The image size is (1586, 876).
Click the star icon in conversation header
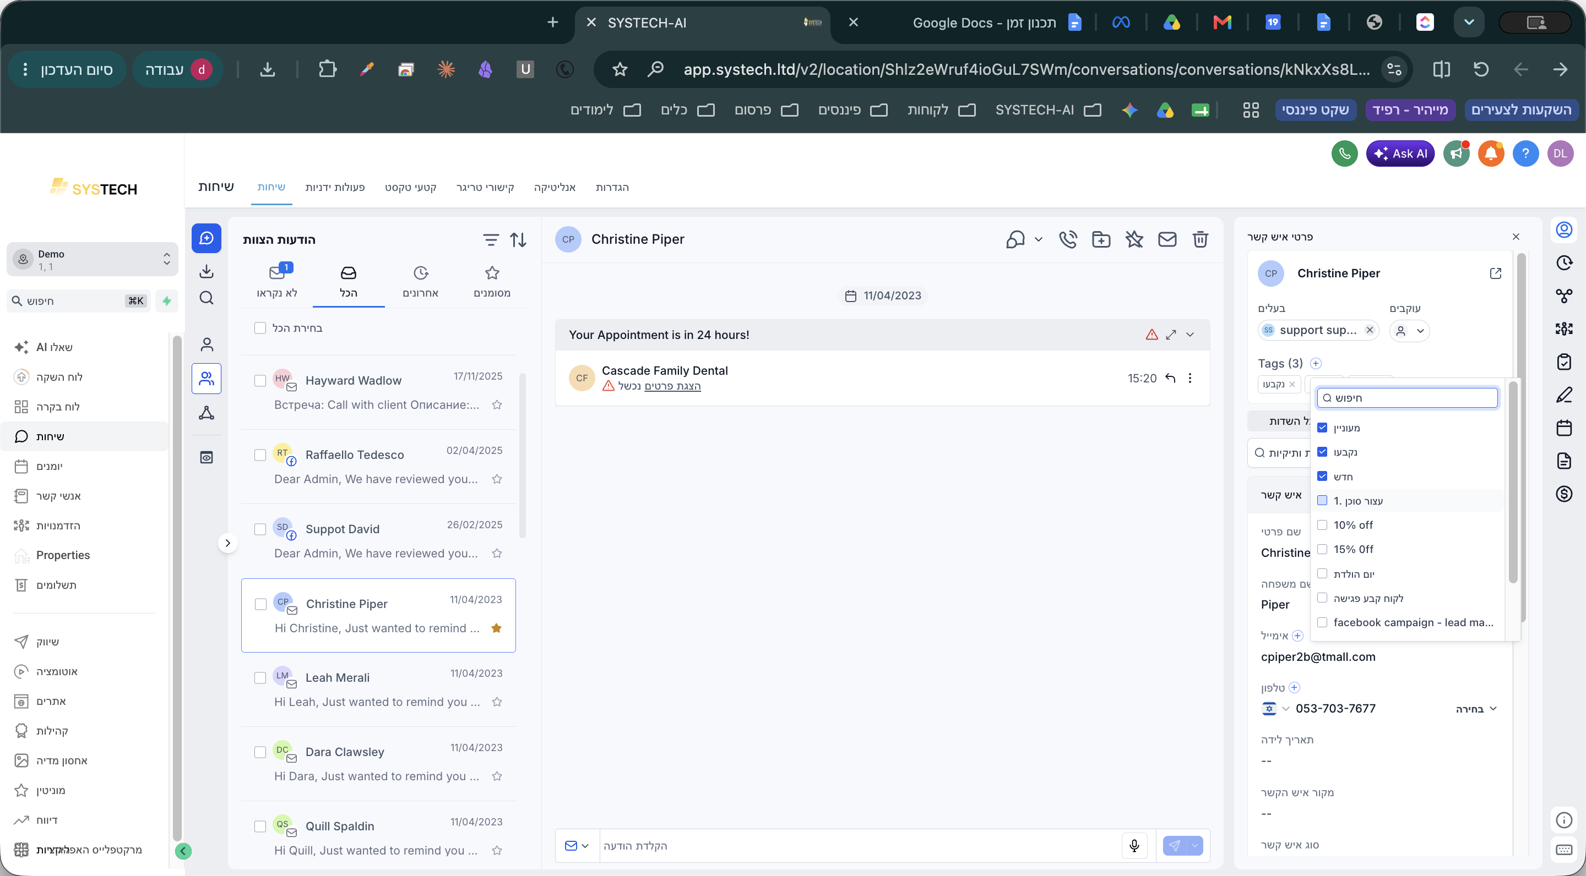click(x=1134, y=239)
